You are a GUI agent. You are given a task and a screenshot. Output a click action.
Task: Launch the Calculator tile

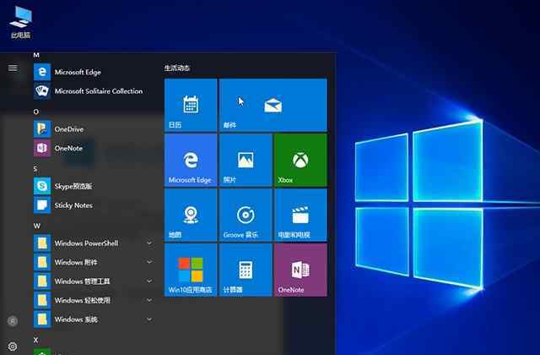(x=246, y=270)
